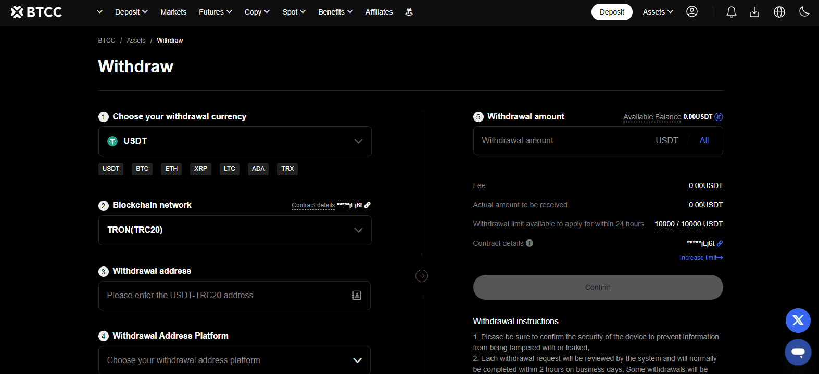Click Assets breadcrumb link
The image size is (819, 374).
(136, 41)
